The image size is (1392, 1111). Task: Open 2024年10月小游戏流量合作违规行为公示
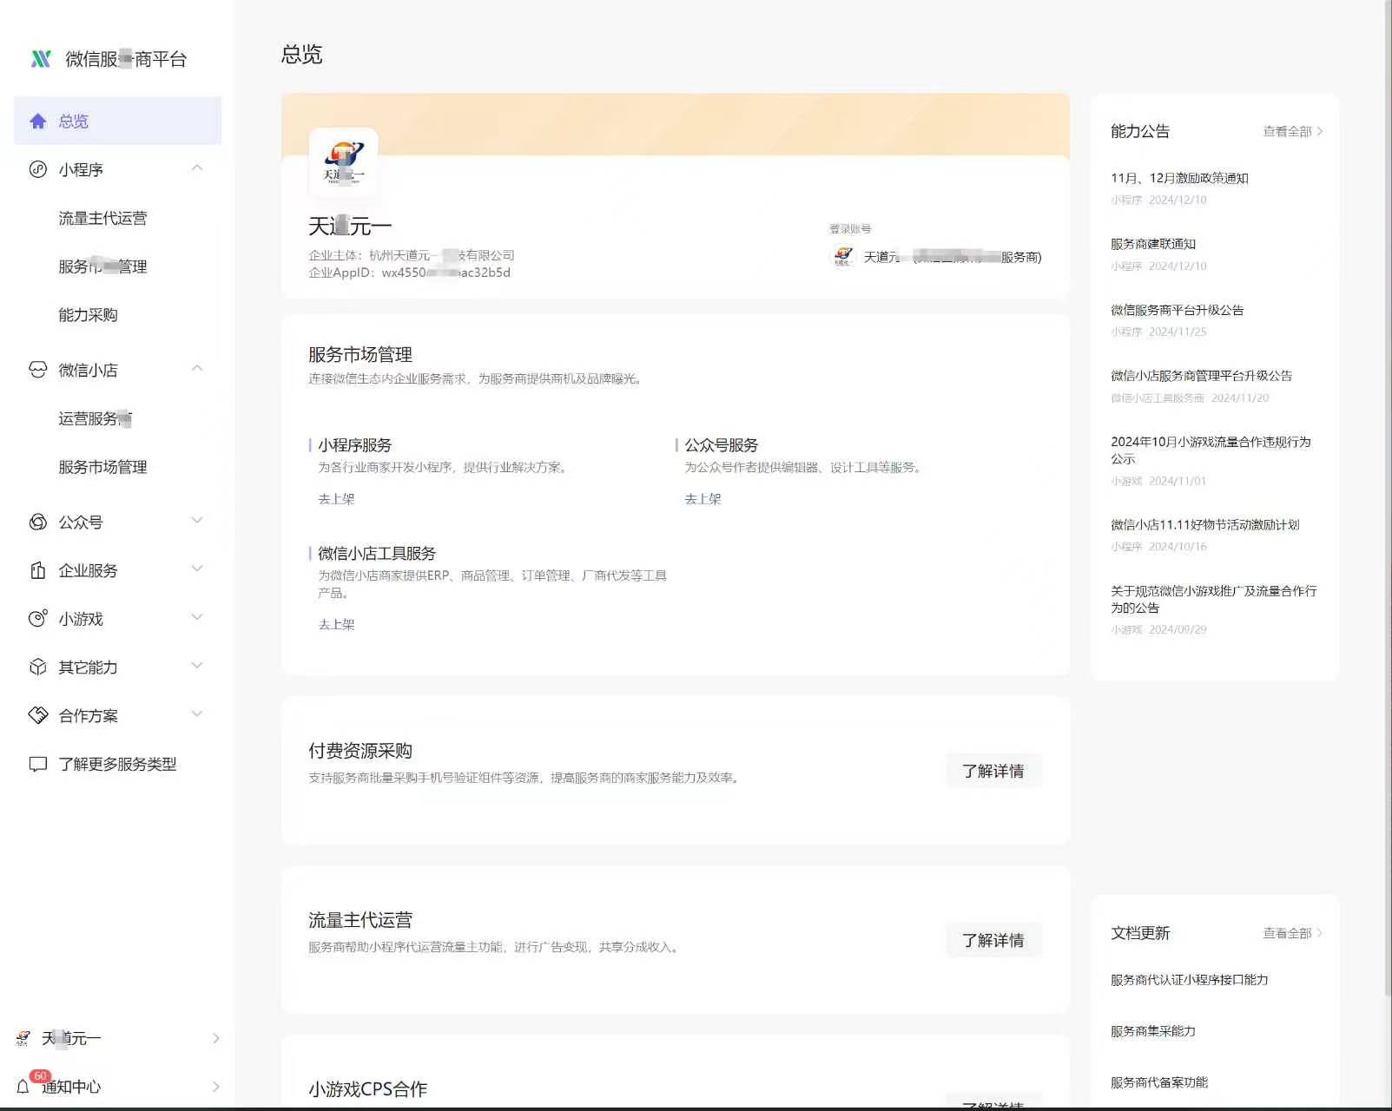tap(1211, 450)
